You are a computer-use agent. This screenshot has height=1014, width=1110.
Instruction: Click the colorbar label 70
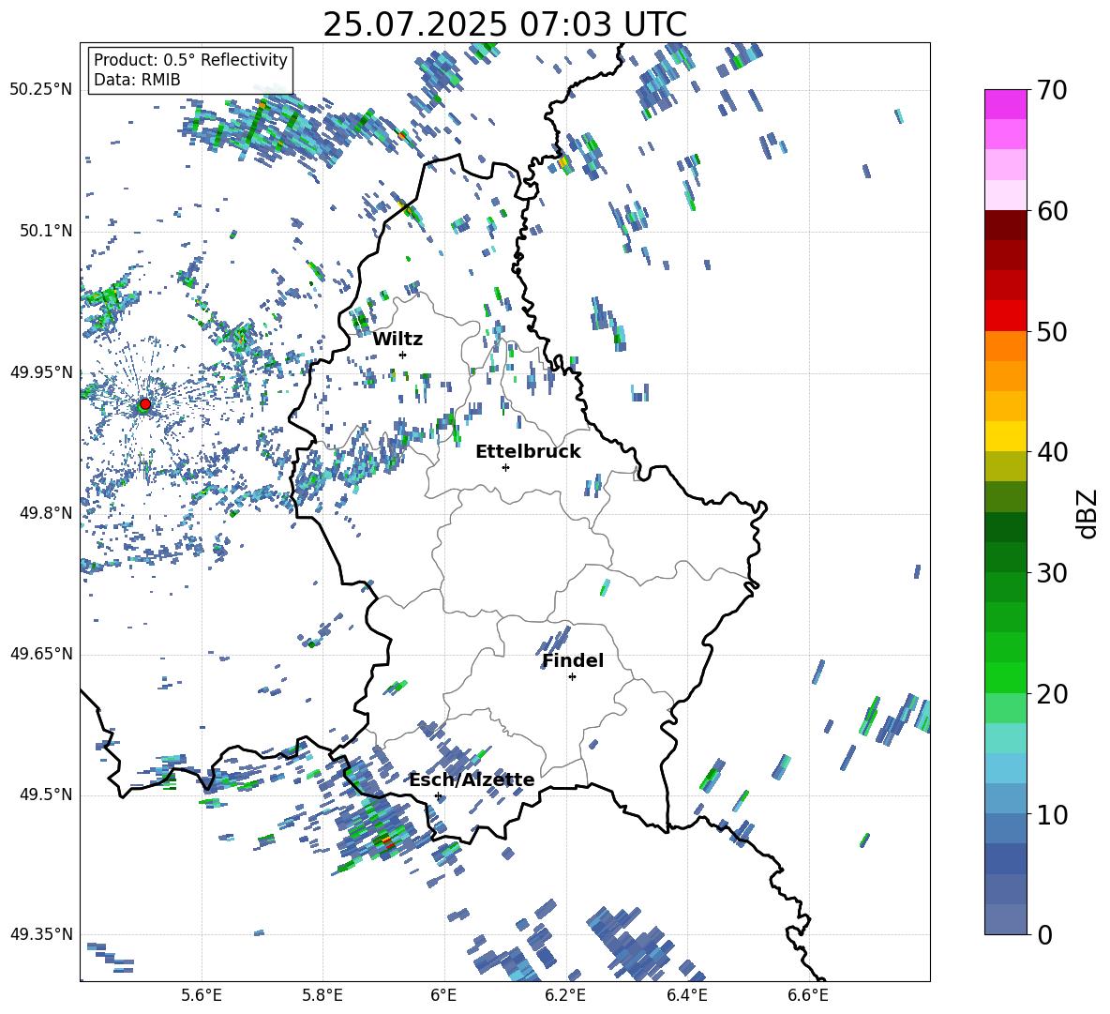pos(1053,90)
